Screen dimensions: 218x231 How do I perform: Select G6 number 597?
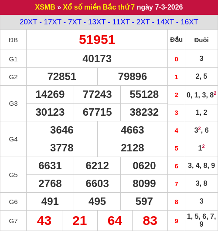(144, 201)
